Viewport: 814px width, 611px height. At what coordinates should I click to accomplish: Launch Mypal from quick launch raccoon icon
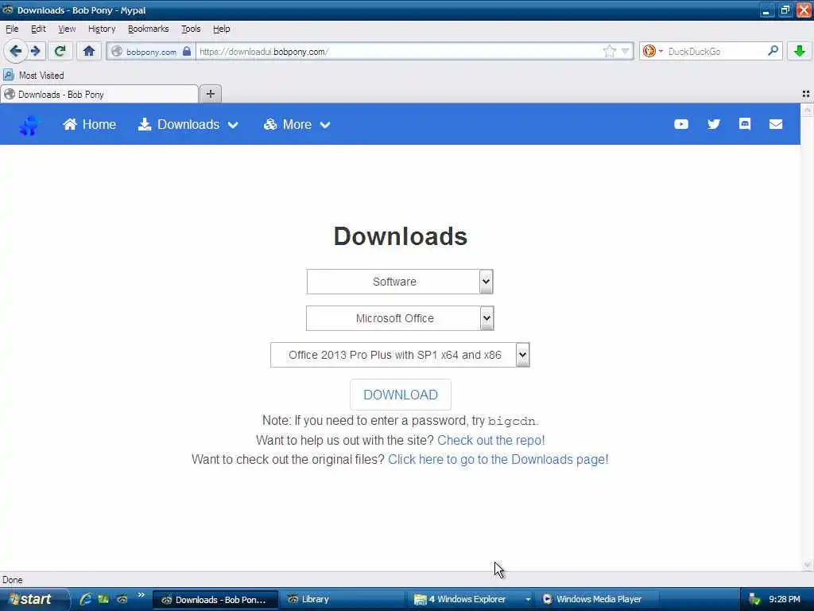pyautogui.click(x=122, y=599)
